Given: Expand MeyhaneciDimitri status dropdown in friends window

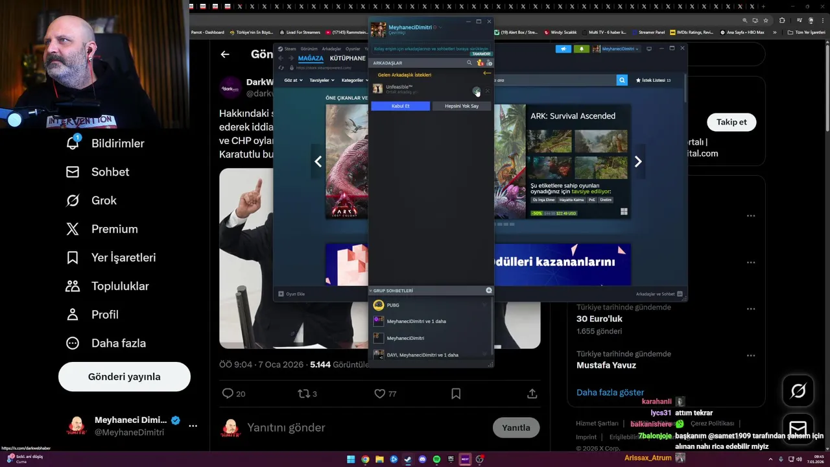Looking at the screenshot, I should tap(440, 27).
